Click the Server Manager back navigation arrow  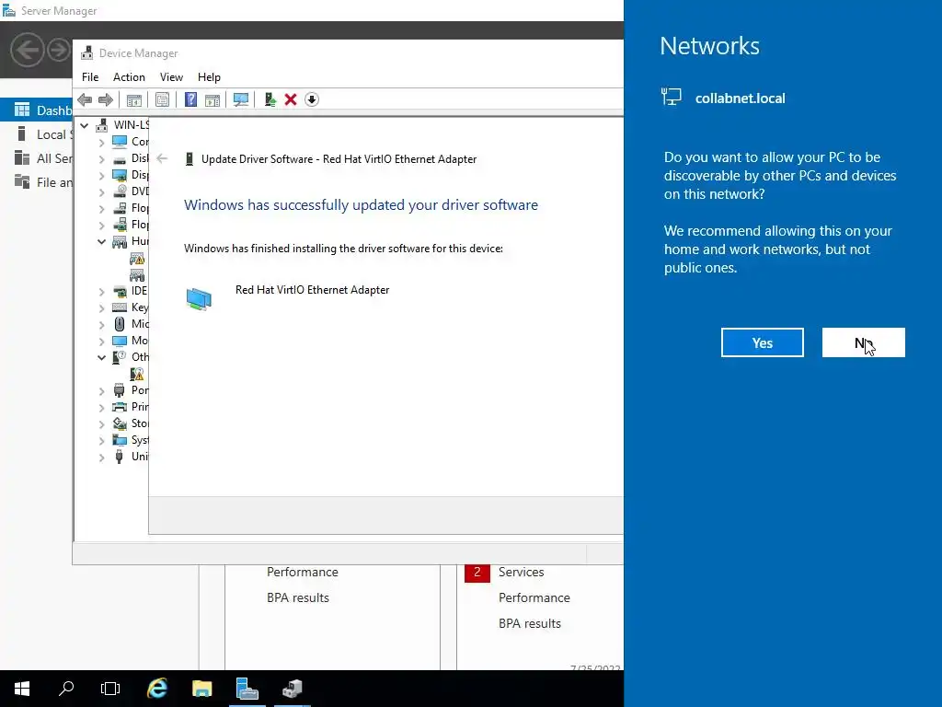point(27,50)
